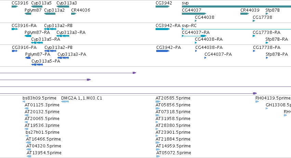Select the AT05072.5prime EST label
This screenshot has height=158, width=291.
tap(174, 153)
